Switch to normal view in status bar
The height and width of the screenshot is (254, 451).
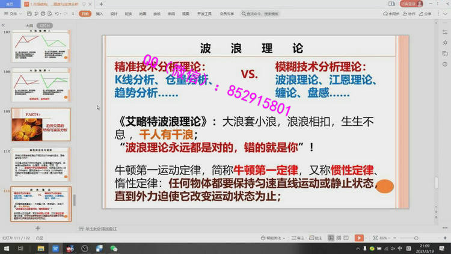coord(329,238)
